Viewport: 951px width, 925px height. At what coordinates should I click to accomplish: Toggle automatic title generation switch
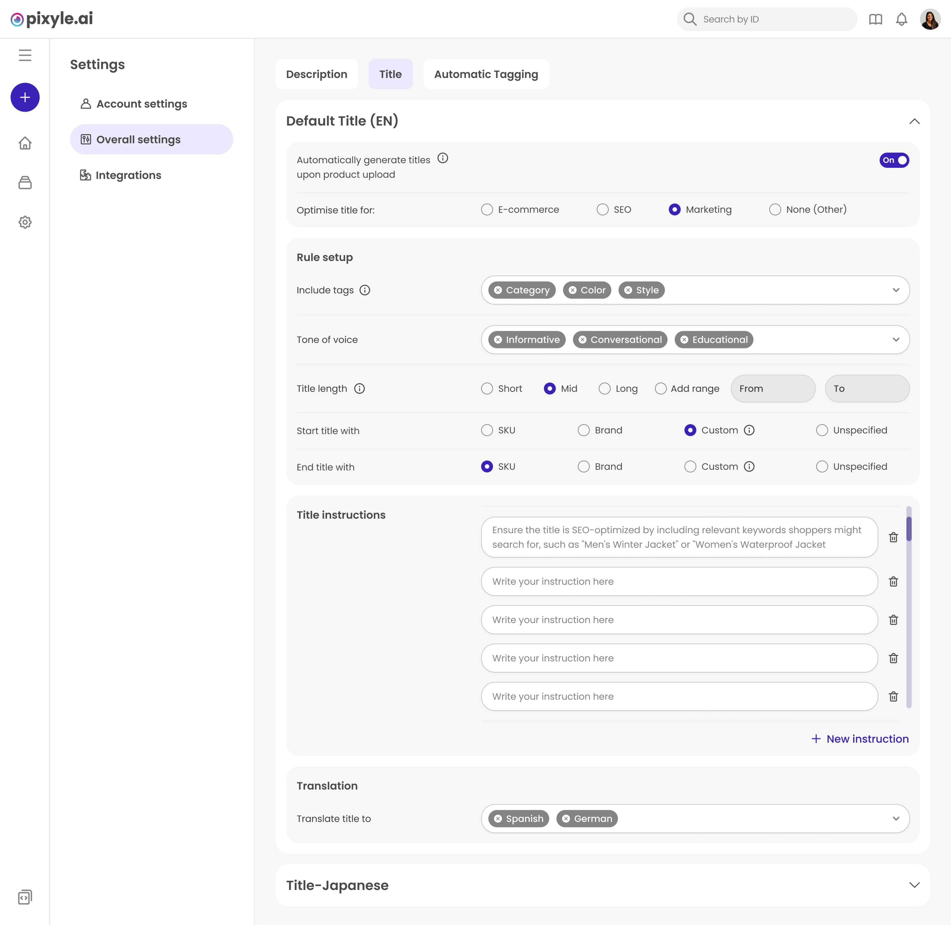[x=894, y=160]
